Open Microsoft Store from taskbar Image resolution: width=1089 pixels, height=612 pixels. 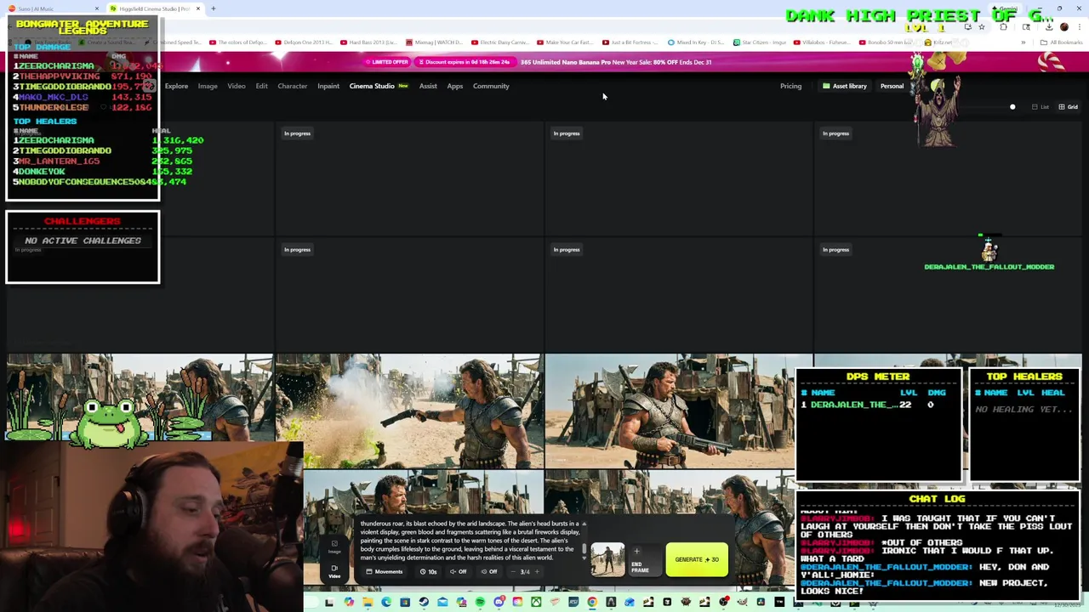[405, 603]
